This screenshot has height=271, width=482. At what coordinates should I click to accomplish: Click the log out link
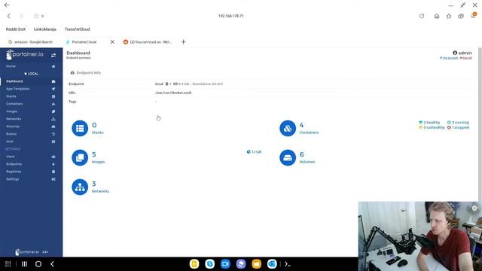[465, 58]
